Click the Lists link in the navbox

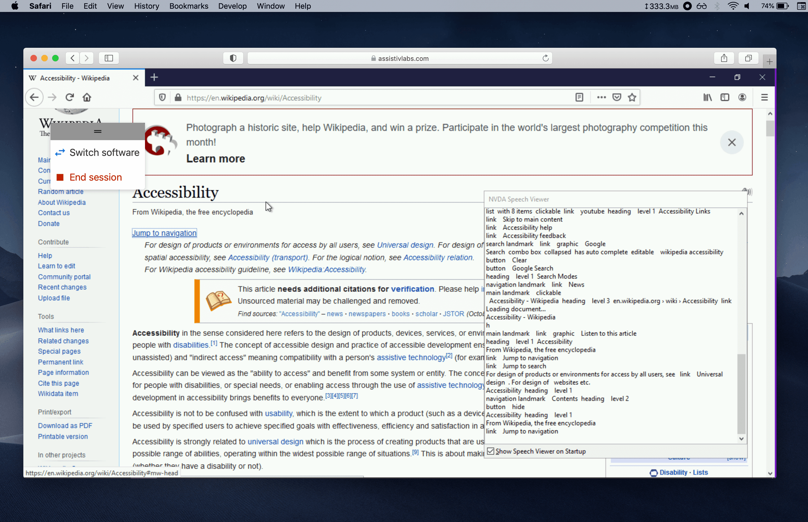[x=700, y=473]
